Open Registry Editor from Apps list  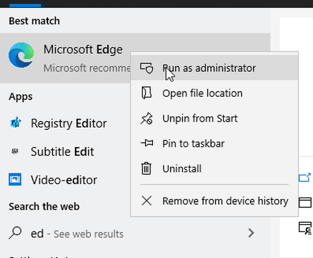(65, 123)
